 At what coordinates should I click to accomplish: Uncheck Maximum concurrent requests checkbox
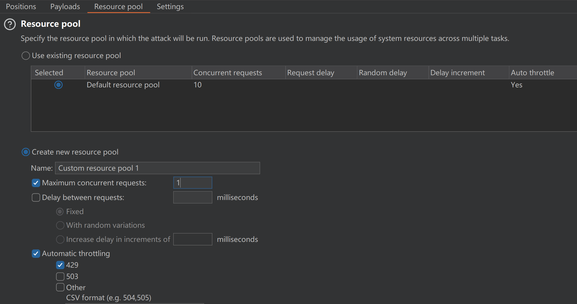tap(36, 183)
